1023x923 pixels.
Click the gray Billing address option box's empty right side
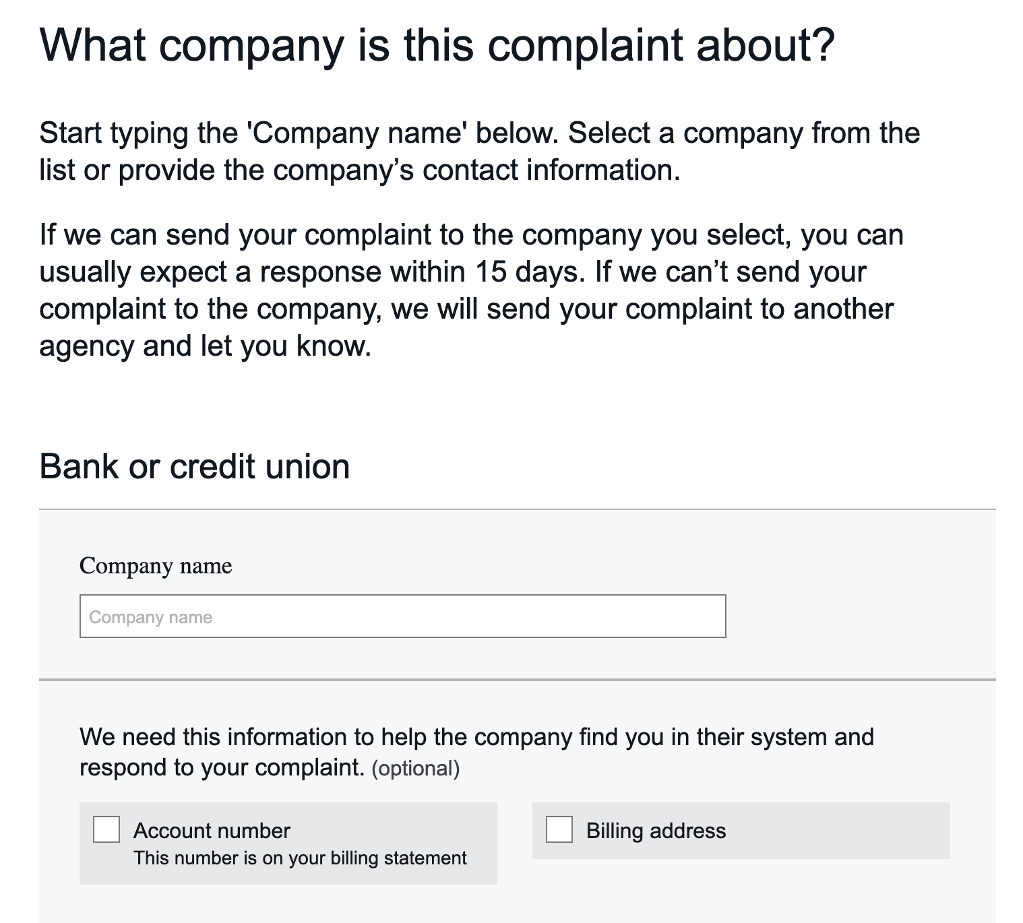click(842, 831)
